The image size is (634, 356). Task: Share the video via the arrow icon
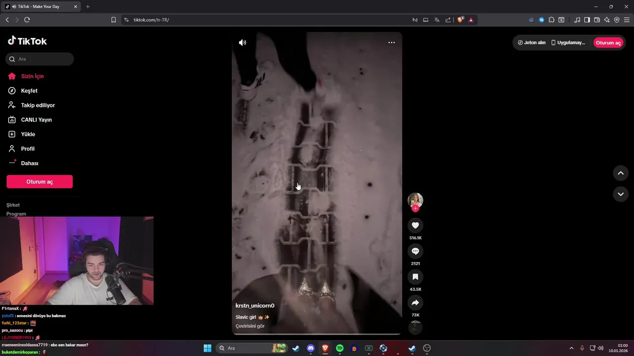point(415,303)
